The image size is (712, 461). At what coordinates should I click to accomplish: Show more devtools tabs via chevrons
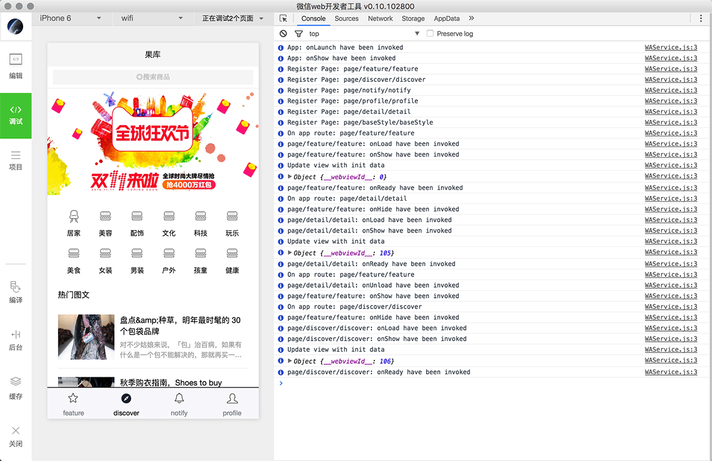click(472, 18)
